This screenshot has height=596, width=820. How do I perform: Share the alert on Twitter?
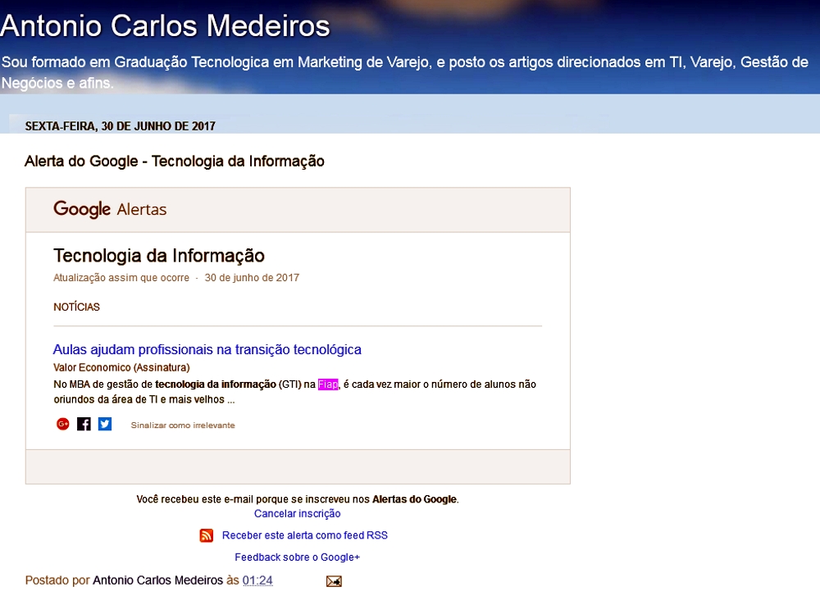tap(105, 424)
